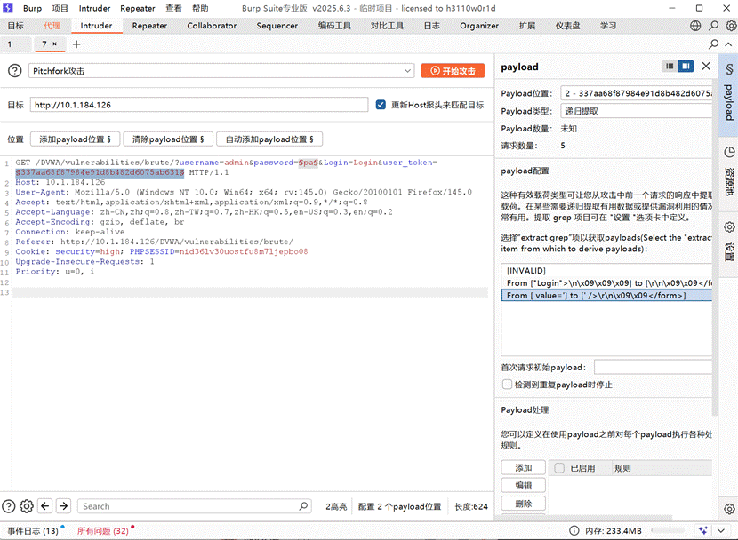This screenshot has width=738, height=540.
Task: Switch to the 对比工具 tab
Action: point(387,26)
